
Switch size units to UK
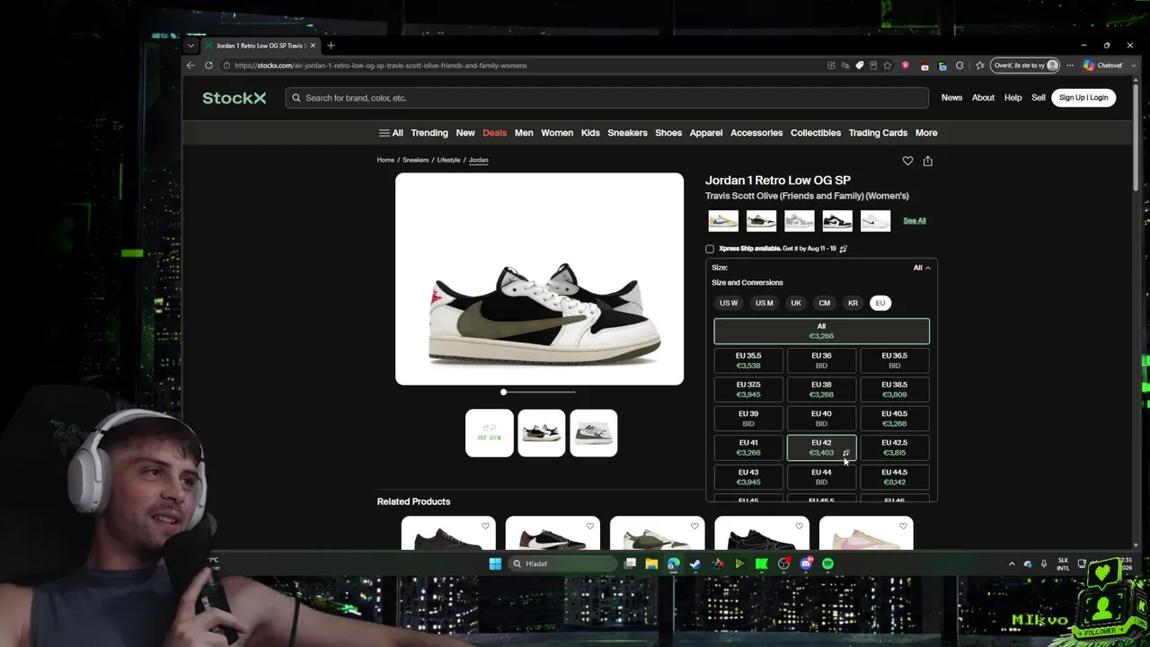coord(796,303)
